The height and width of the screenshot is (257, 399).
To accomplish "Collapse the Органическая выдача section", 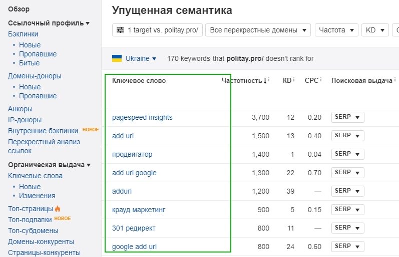I will point(49,165).
